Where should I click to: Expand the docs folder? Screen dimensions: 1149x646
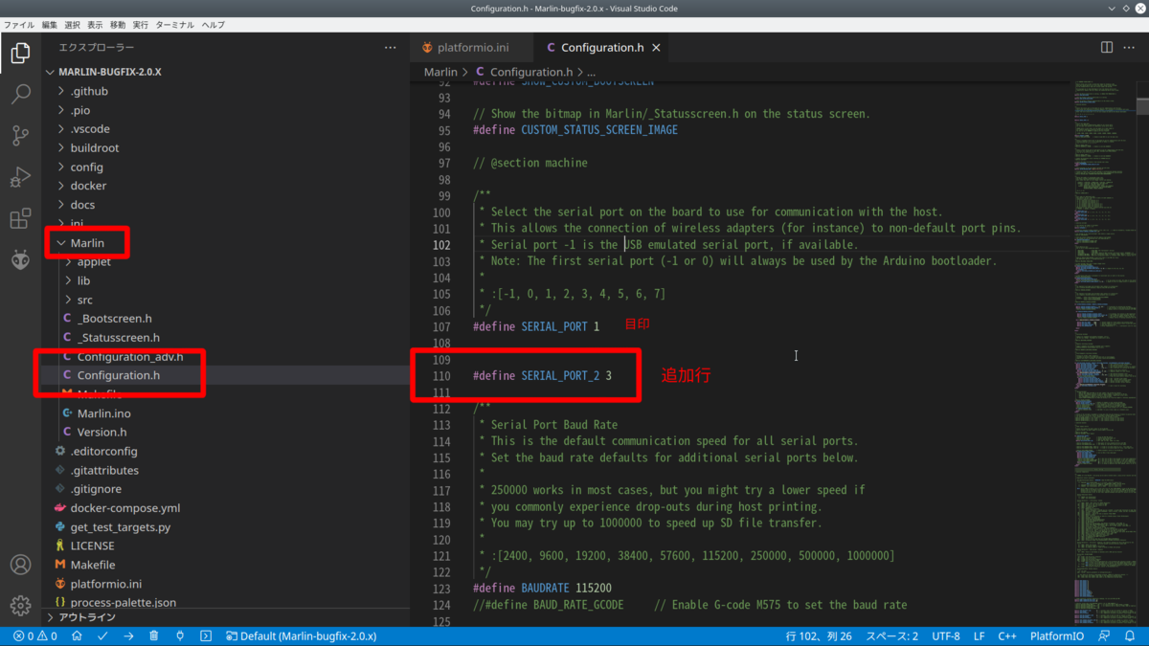[82, 205]
